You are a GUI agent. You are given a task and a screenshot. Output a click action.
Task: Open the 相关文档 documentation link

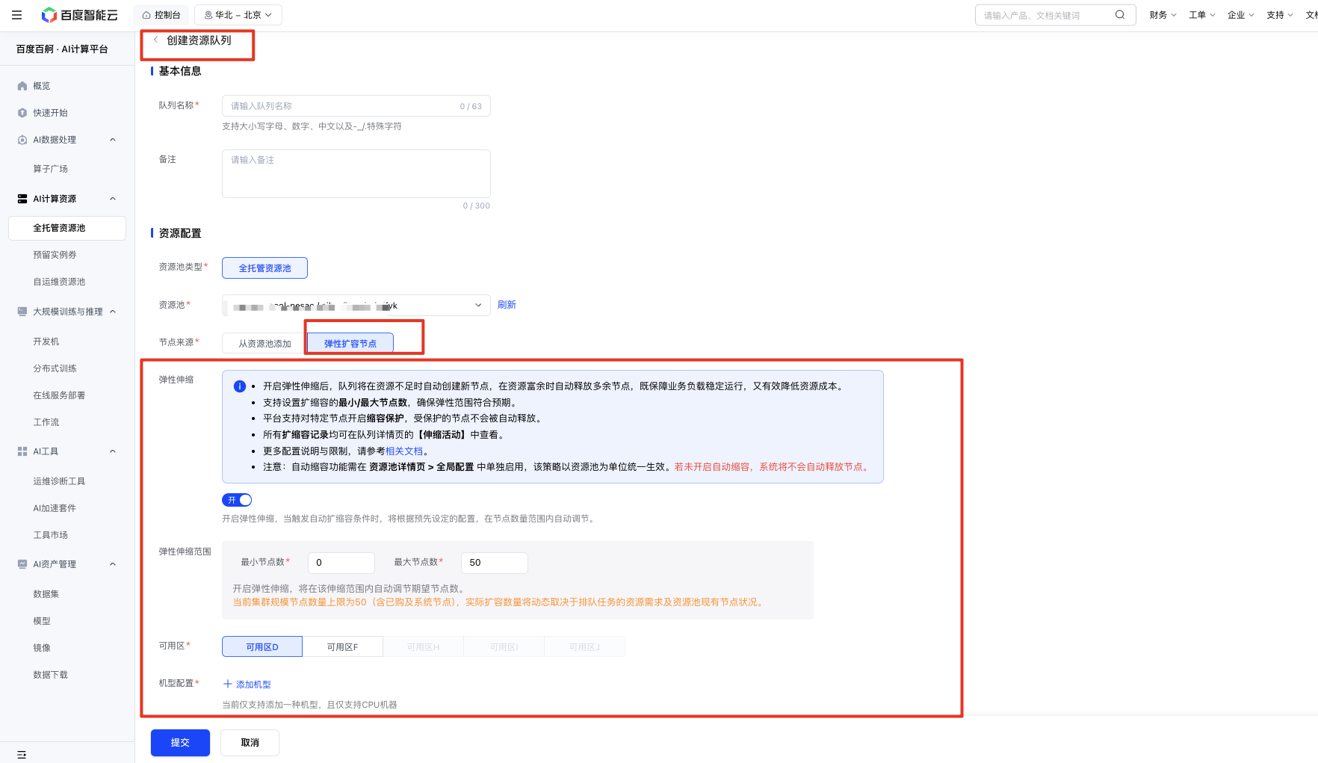click(404, 451)
